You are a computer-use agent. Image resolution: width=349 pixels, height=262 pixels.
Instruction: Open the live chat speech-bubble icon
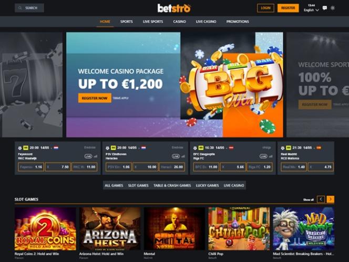point(325,8)
